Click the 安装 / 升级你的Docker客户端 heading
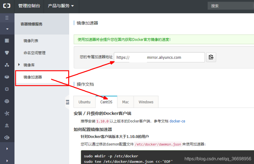254x164 pixels. click(102, 113)
